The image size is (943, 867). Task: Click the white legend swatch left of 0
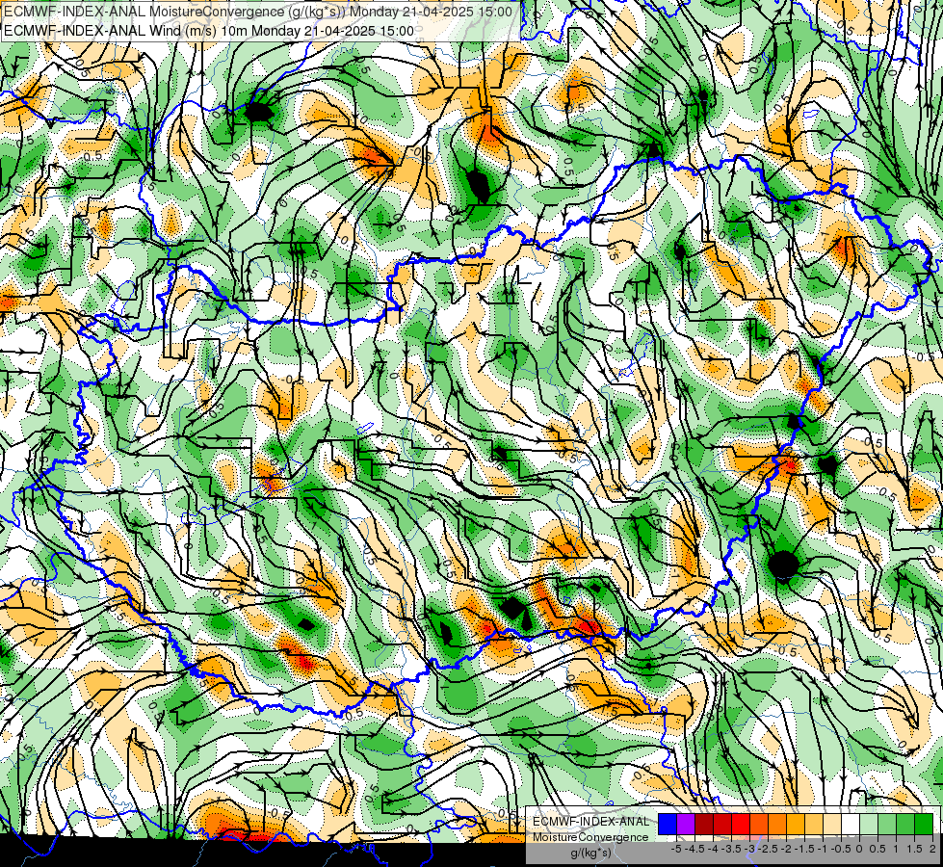pos(851,824)
